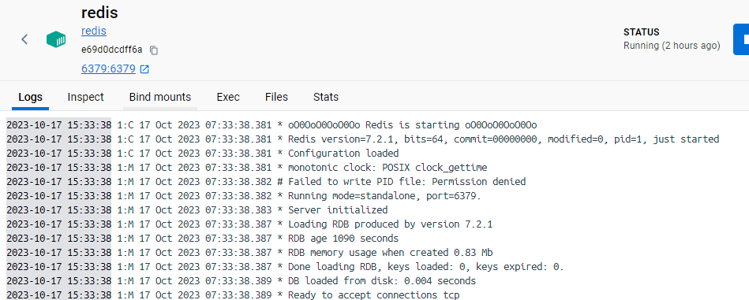Select the 'Failed to write PID file' log line

(x=266, y=181)
